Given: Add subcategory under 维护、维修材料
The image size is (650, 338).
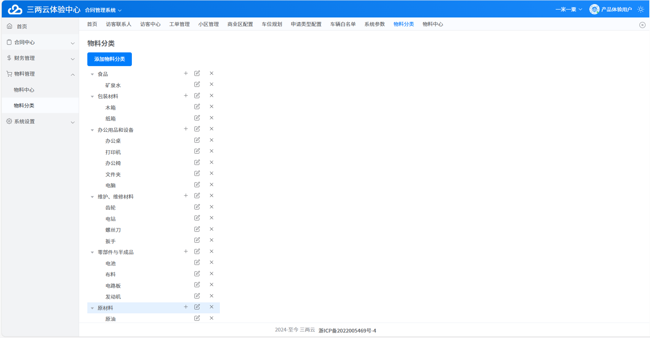Looking at the screenshot, I should click(186, 196).
